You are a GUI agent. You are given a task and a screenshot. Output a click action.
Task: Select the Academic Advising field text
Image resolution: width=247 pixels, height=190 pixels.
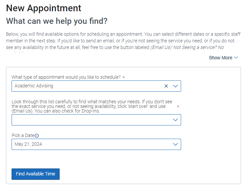34,86
